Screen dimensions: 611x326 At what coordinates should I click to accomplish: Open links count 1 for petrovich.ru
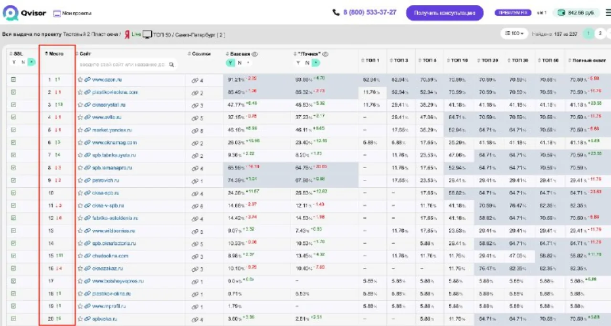click(198, 181)
